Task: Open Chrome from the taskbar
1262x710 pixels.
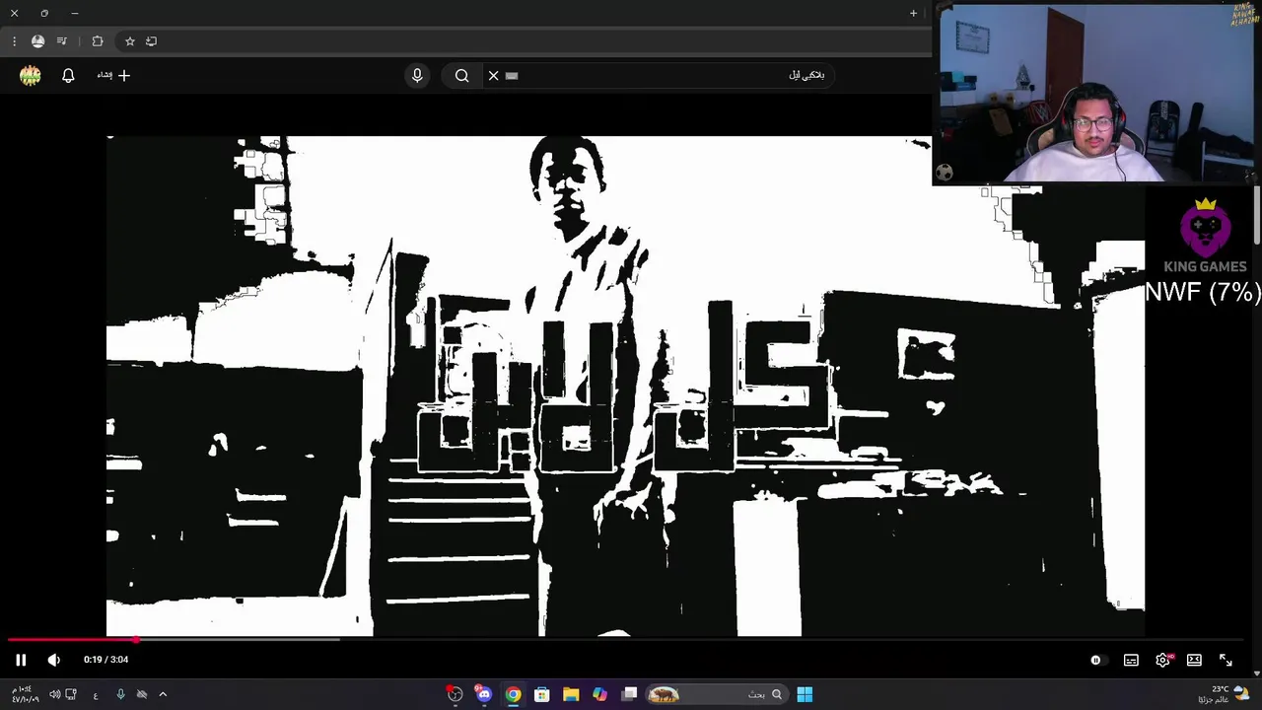Action: coord(513,694)
